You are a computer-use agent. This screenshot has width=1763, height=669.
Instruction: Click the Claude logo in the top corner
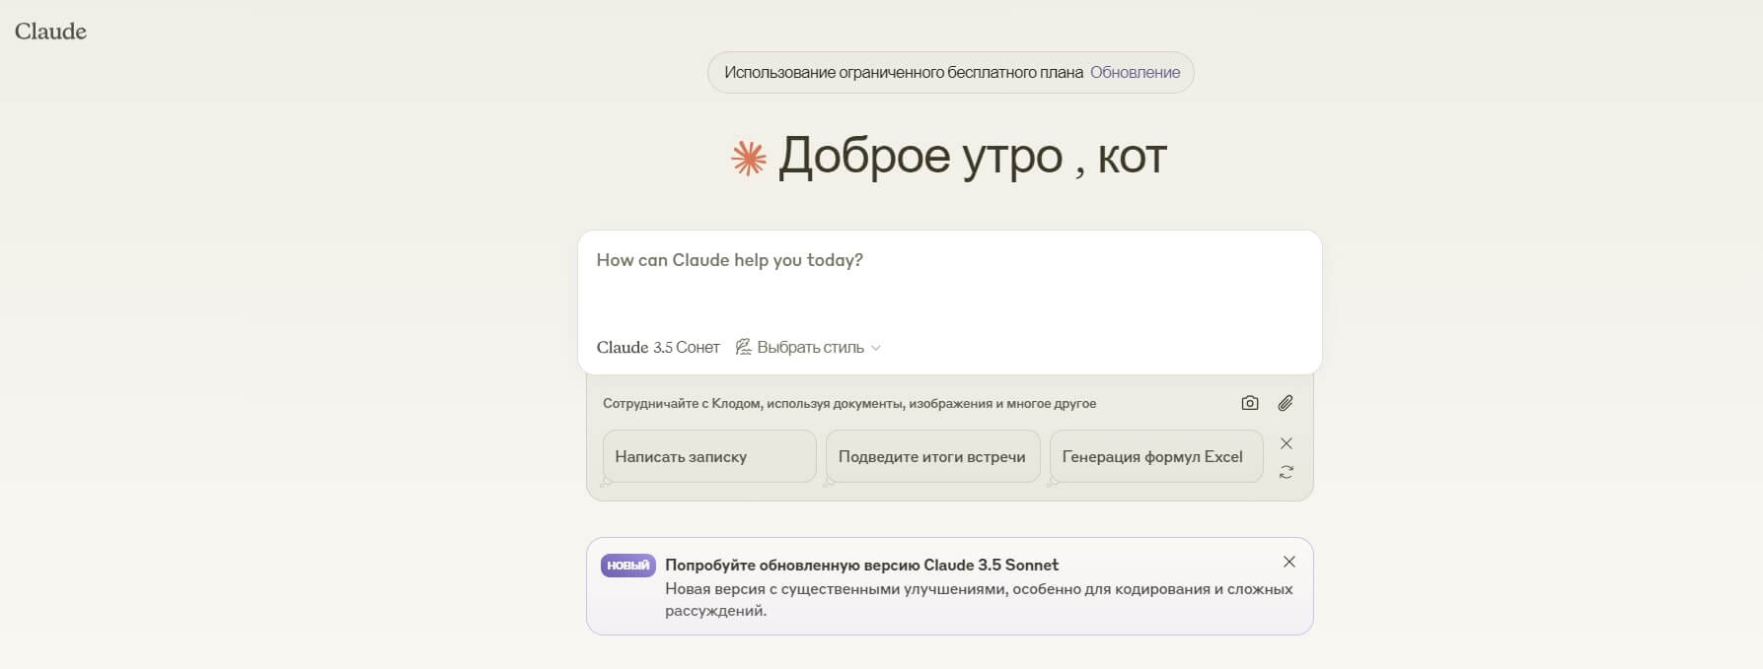50,32
